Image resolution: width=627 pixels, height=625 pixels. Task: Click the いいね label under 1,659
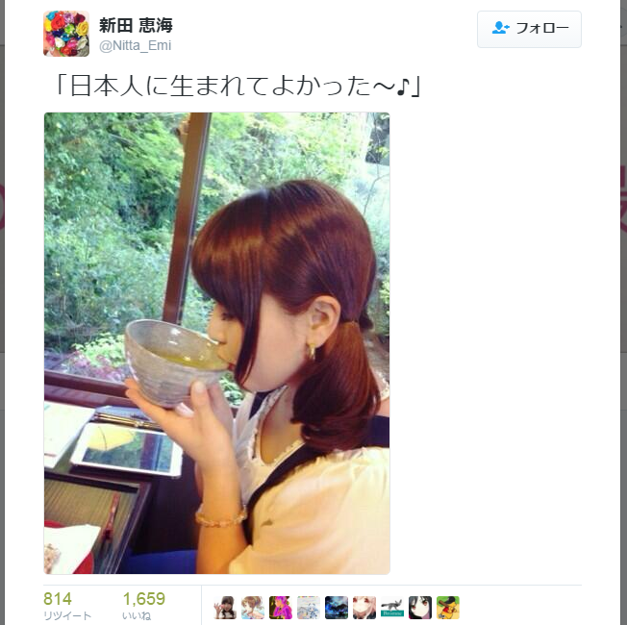137,615
